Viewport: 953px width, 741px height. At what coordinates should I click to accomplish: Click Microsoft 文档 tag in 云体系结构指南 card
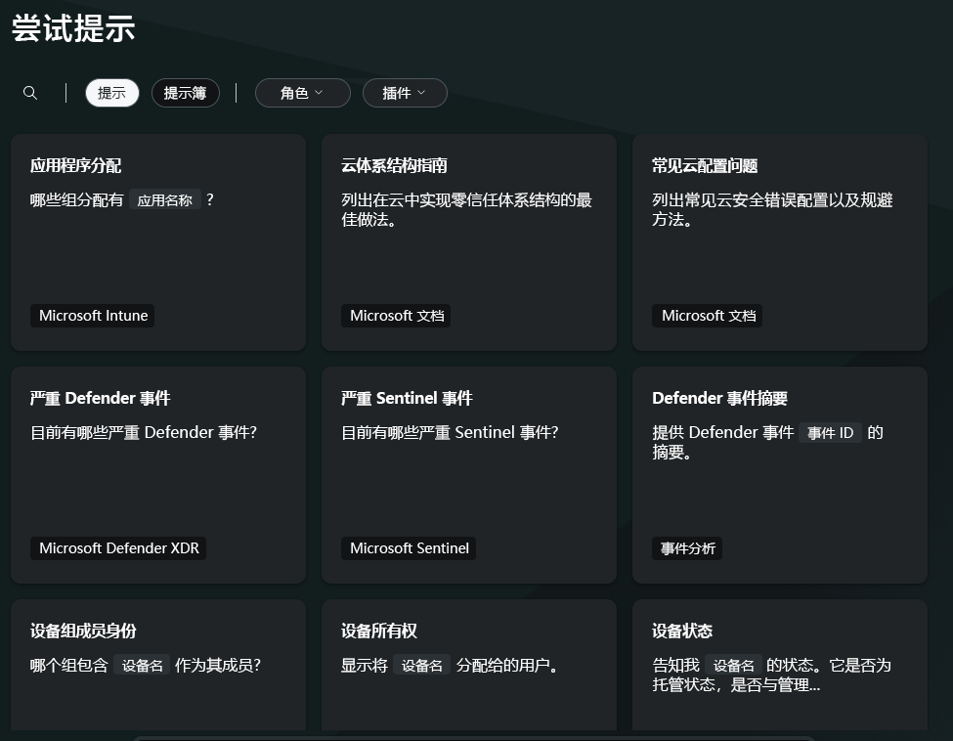[396, 316]
